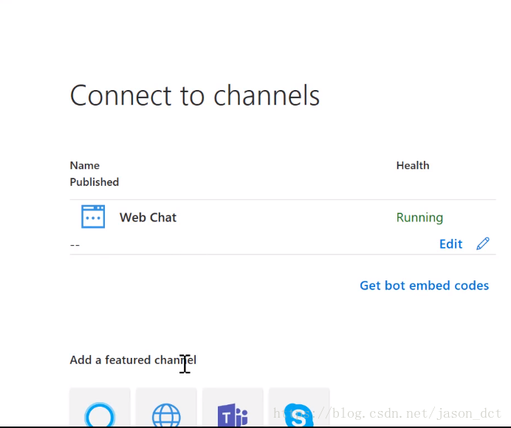Open Edit for the Web Chat channel
Screen dimensions: 511x428
pyautogui.click(x=450, y=244)
